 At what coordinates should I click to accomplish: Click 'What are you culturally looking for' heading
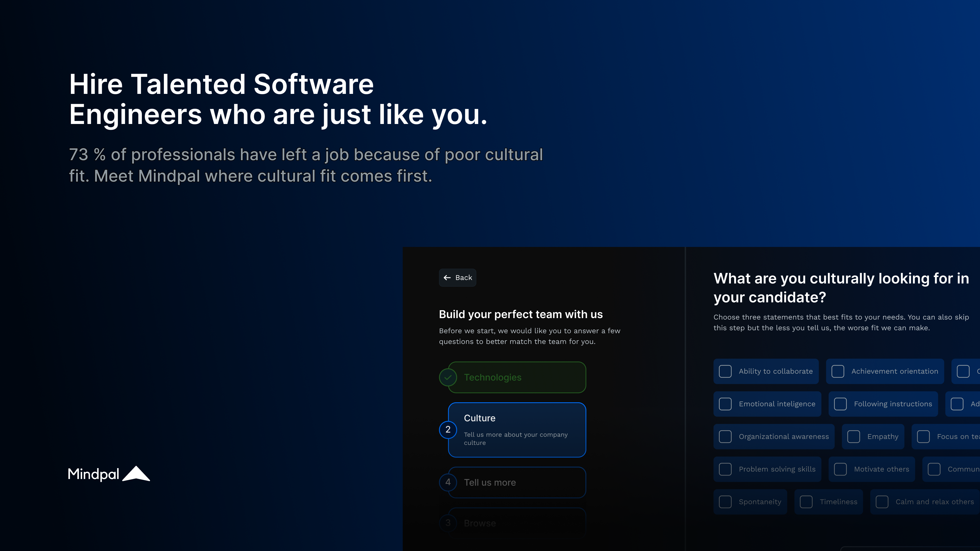[841, 288]
